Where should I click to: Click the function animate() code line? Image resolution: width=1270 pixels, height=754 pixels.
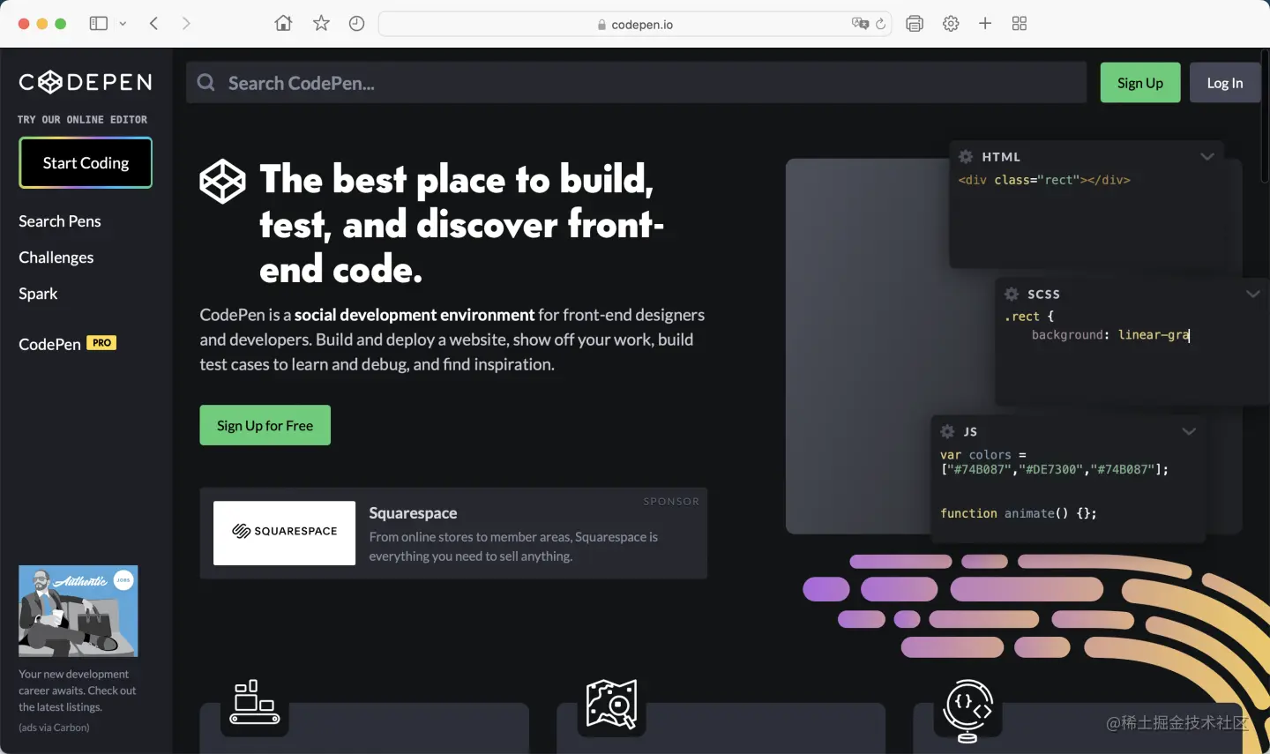coord(1019,513)
